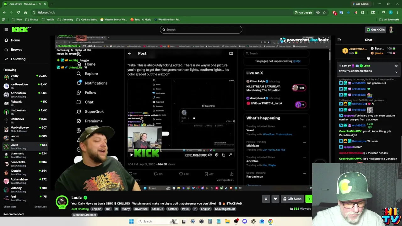
Task: Click the AlabamaStreamer tag
Action: 84,215
